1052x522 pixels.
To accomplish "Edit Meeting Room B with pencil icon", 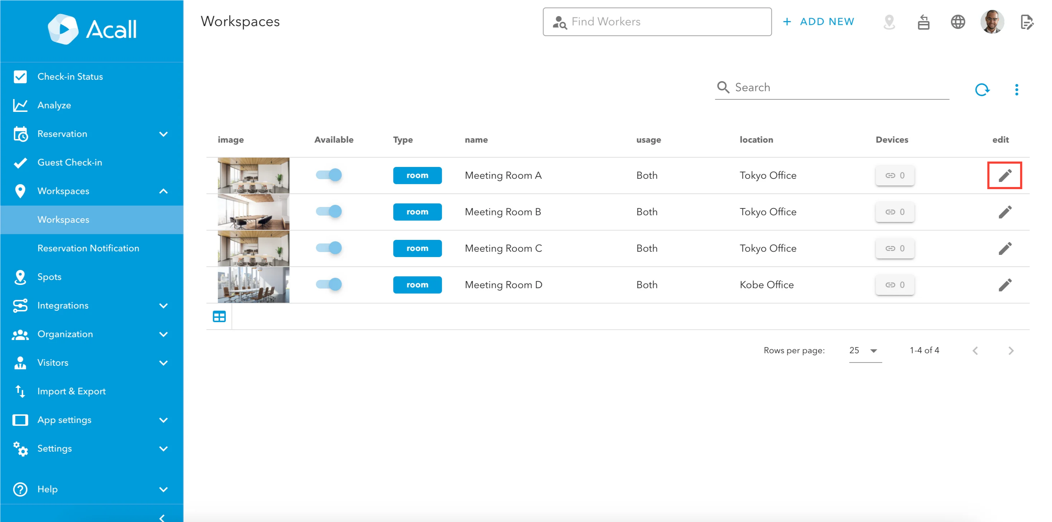I will (1005, 212).
